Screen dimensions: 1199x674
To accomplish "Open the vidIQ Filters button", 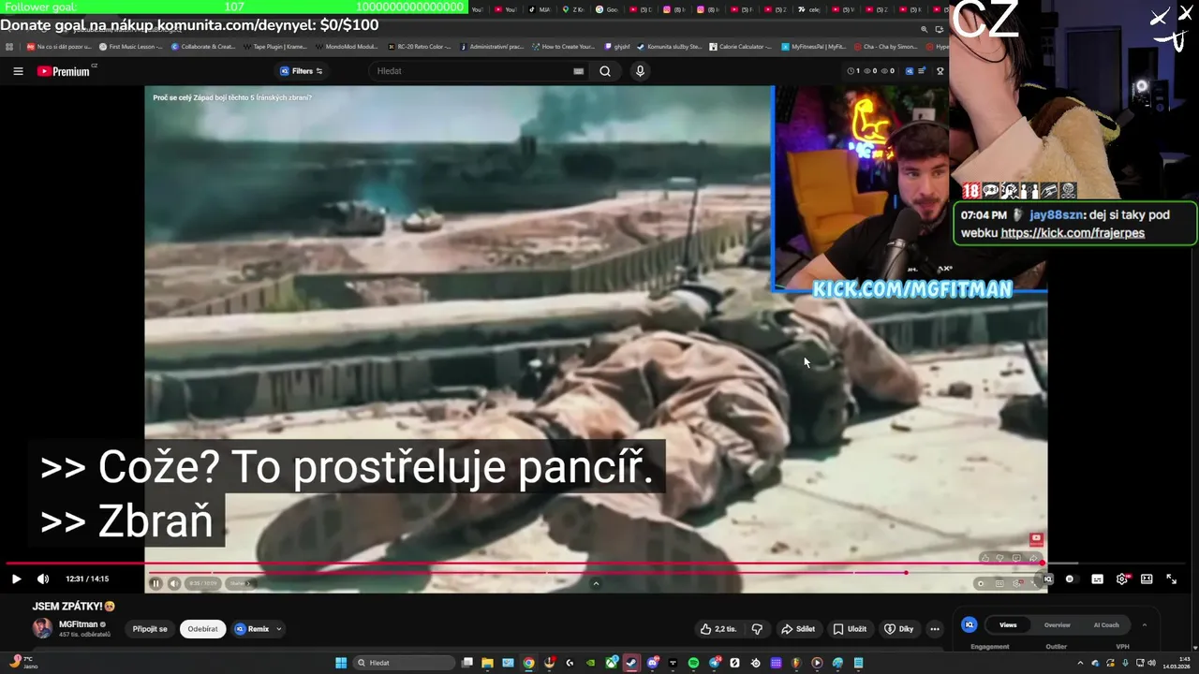I will click(x=302, y=71).
